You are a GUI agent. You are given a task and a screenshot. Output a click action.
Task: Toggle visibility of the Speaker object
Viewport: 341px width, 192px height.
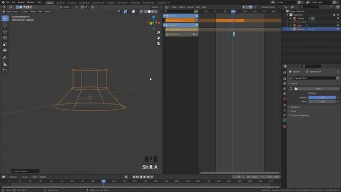[x=338, y=29]
